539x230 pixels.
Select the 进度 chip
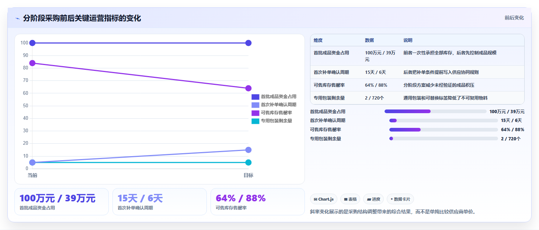click(373, 199)
